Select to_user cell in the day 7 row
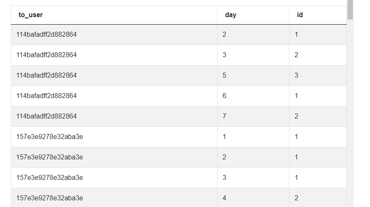370x207 pixels. pyautogui.click(x=46, y=116)
